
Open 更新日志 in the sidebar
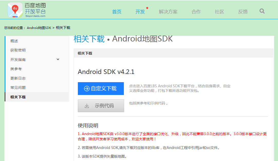click(18, 78)
